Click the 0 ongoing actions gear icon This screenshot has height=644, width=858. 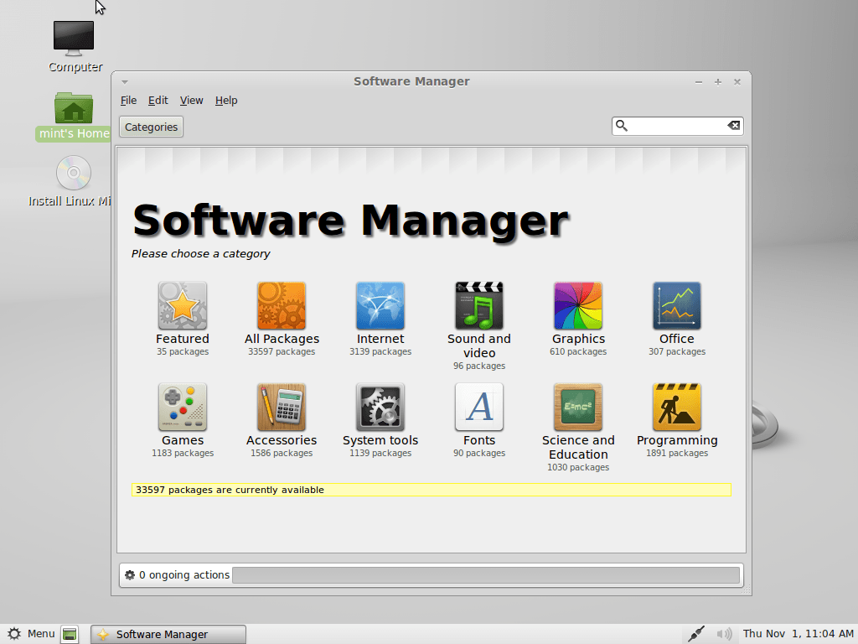[x=130, y=575]
